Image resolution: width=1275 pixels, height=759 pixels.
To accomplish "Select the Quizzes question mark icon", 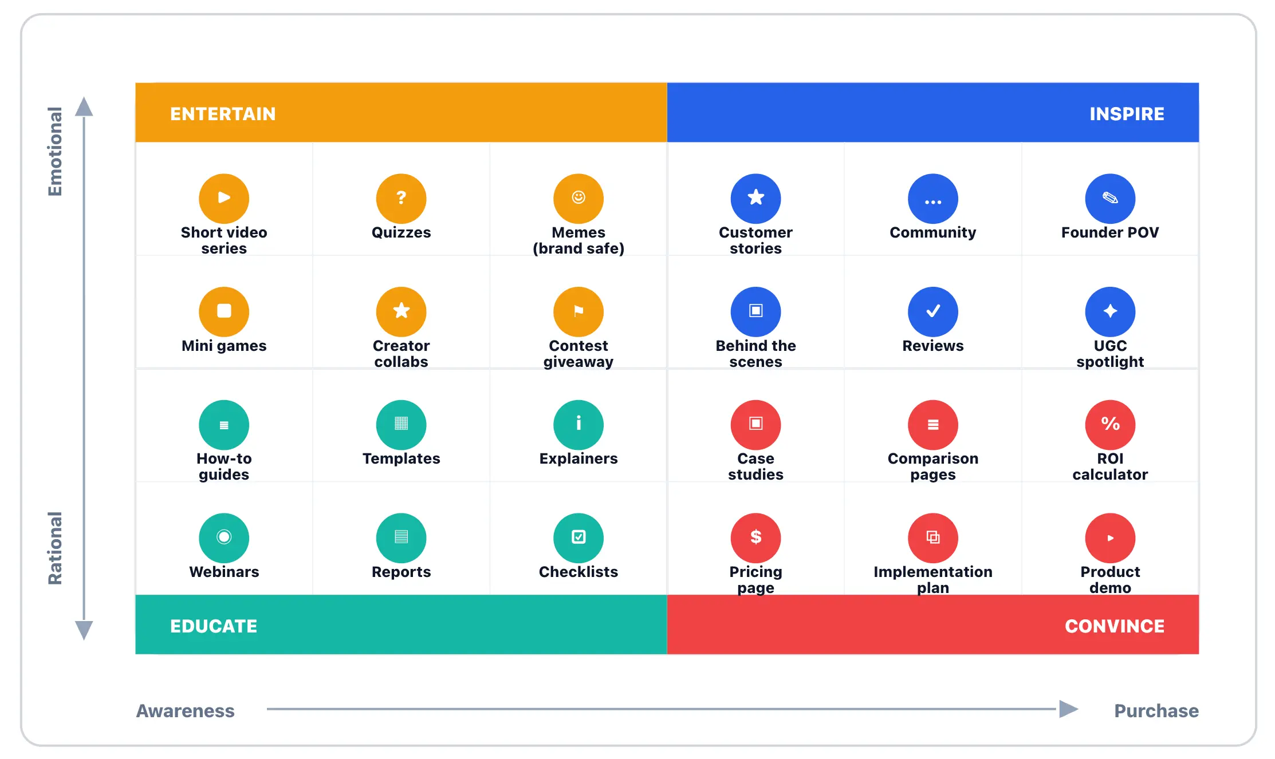I will coord(401,198).
